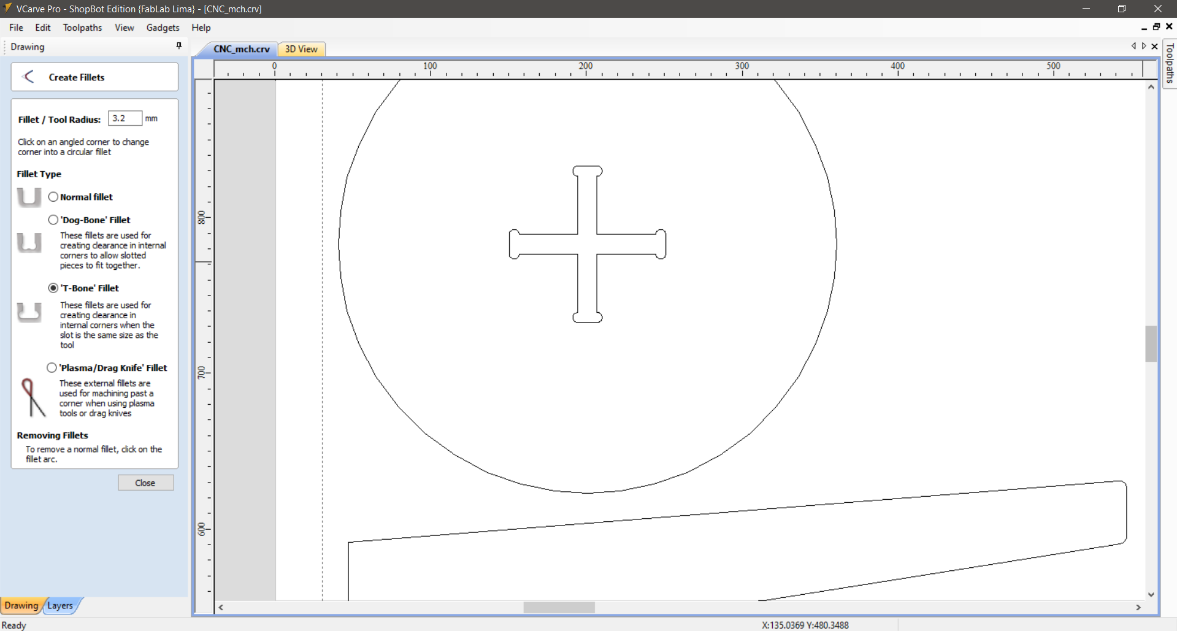
Task: Open the Help menu
Action: click(x=201, y=28)
